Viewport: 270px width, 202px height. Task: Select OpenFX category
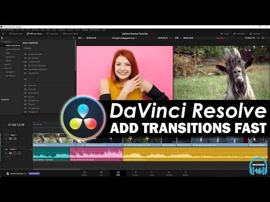point(7,65)
